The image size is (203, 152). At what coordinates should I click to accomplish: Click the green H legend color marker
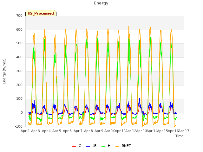(x=103, y=146)
